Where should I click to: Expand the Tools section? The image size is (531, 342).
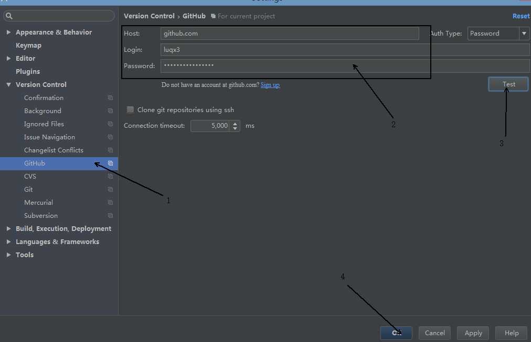[x=8, y=255]
